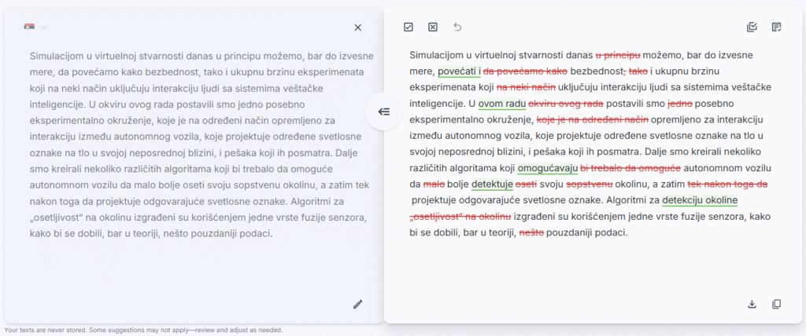Click the struck-through phrase "u principu"
The width and height of the screenshot is (806, 336).
click(x=618, y=55)
